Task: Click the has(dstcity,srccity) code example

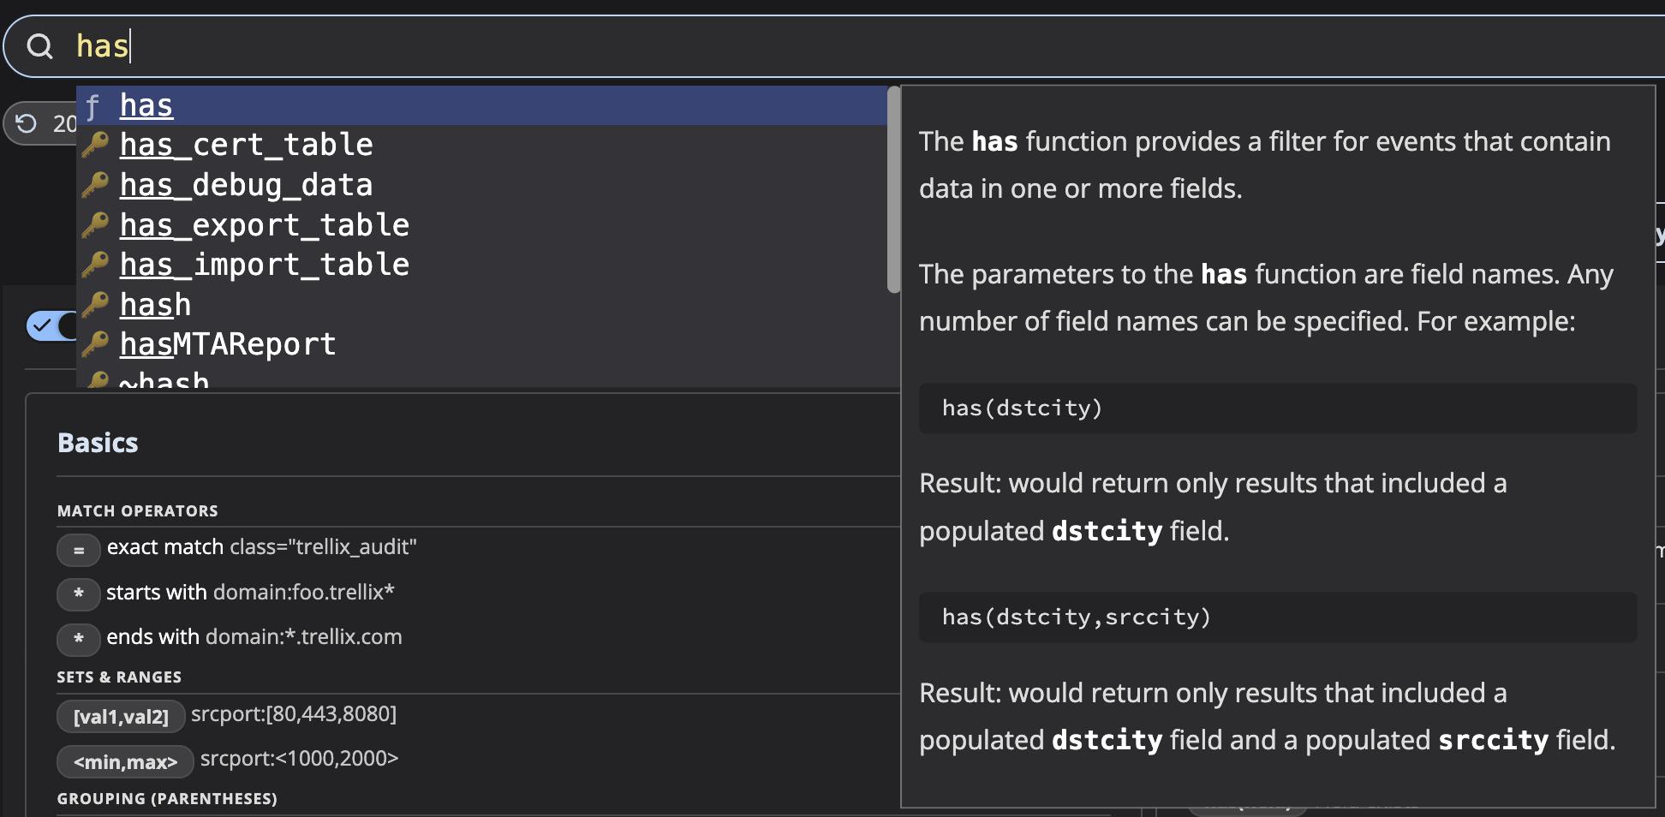Action: [x=1278, y=617]
